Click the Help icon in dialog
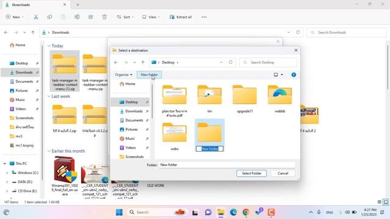The width and height of the screenshot is (390, 219). [294, 74]
